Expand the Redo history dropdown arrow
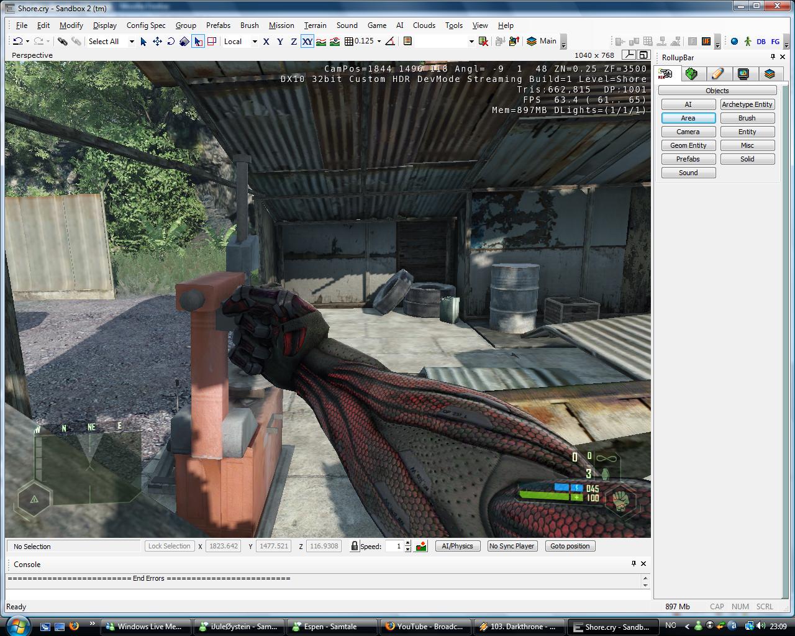The height and width of the screenshot is (636, 795). pyautogui.click(x=47, y=42)
